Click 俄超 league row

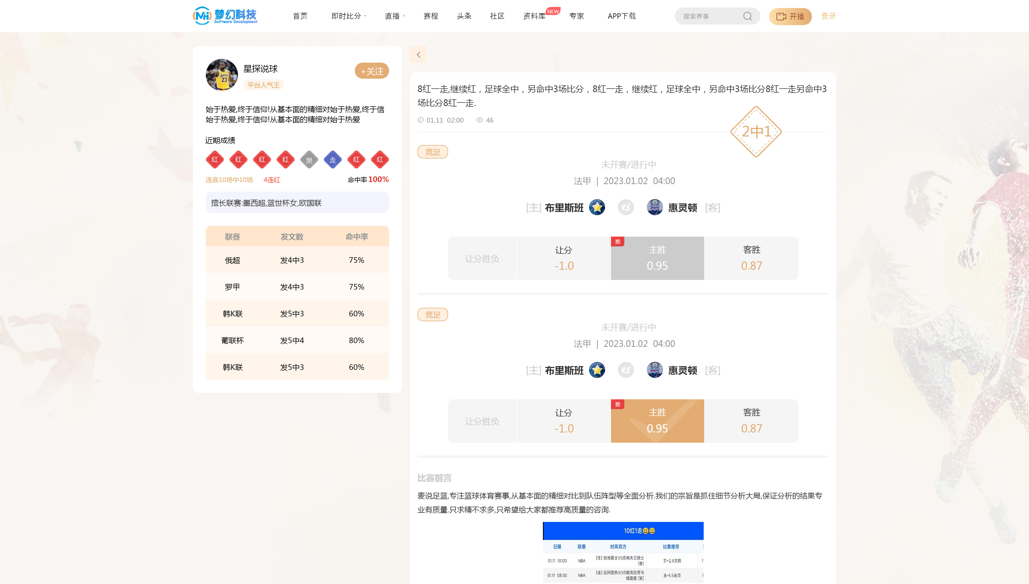(297, 260)
